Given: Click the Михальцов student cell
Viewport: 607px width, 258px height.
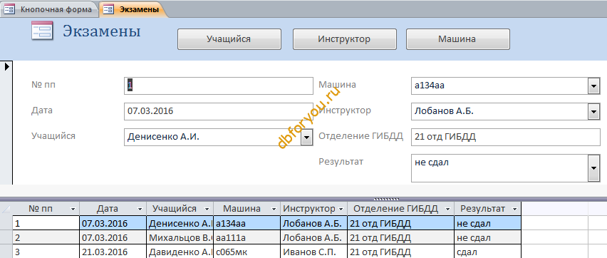Looking at the screenshot, I should 180,237.
